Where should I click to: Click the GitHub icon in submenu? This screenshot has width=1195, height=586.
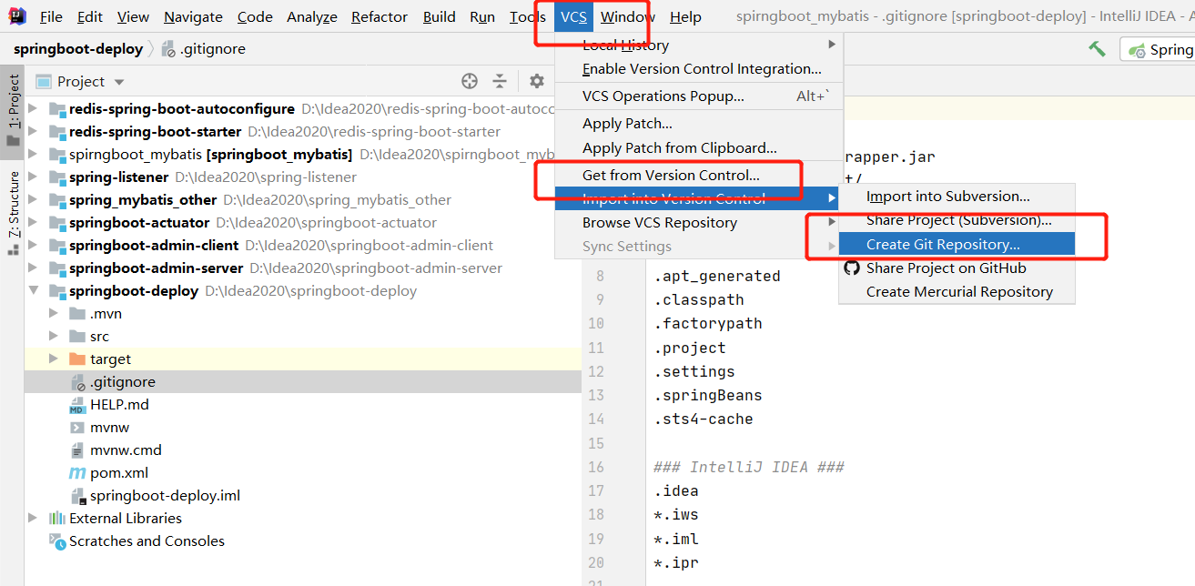(x=852, y=268)
